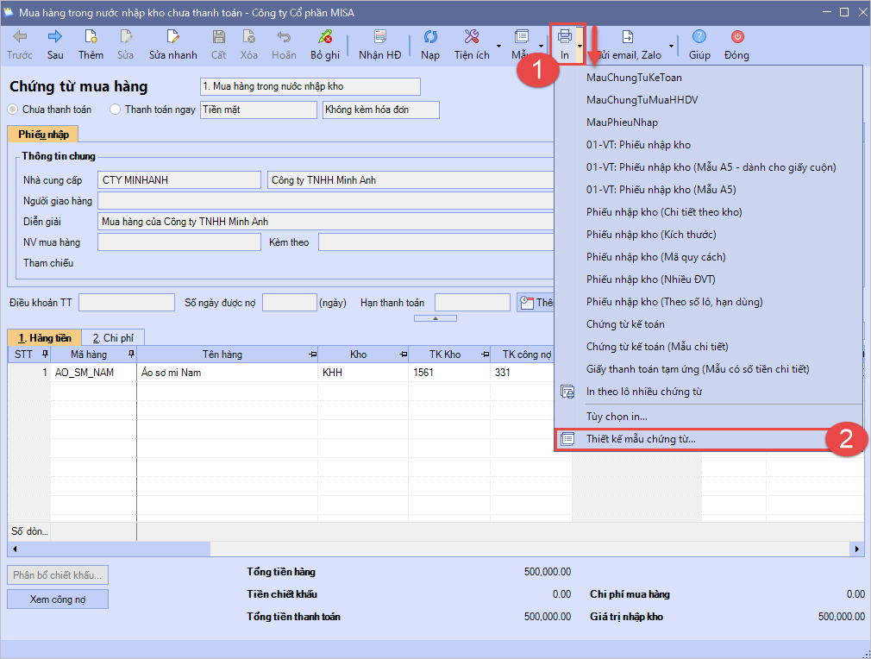Select the Thanh toán ngay radio button

pyautogui.click(x=115, y=110)
